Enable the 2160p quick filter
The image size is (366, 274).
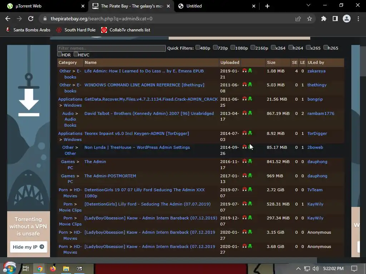[x=253, y=47]
